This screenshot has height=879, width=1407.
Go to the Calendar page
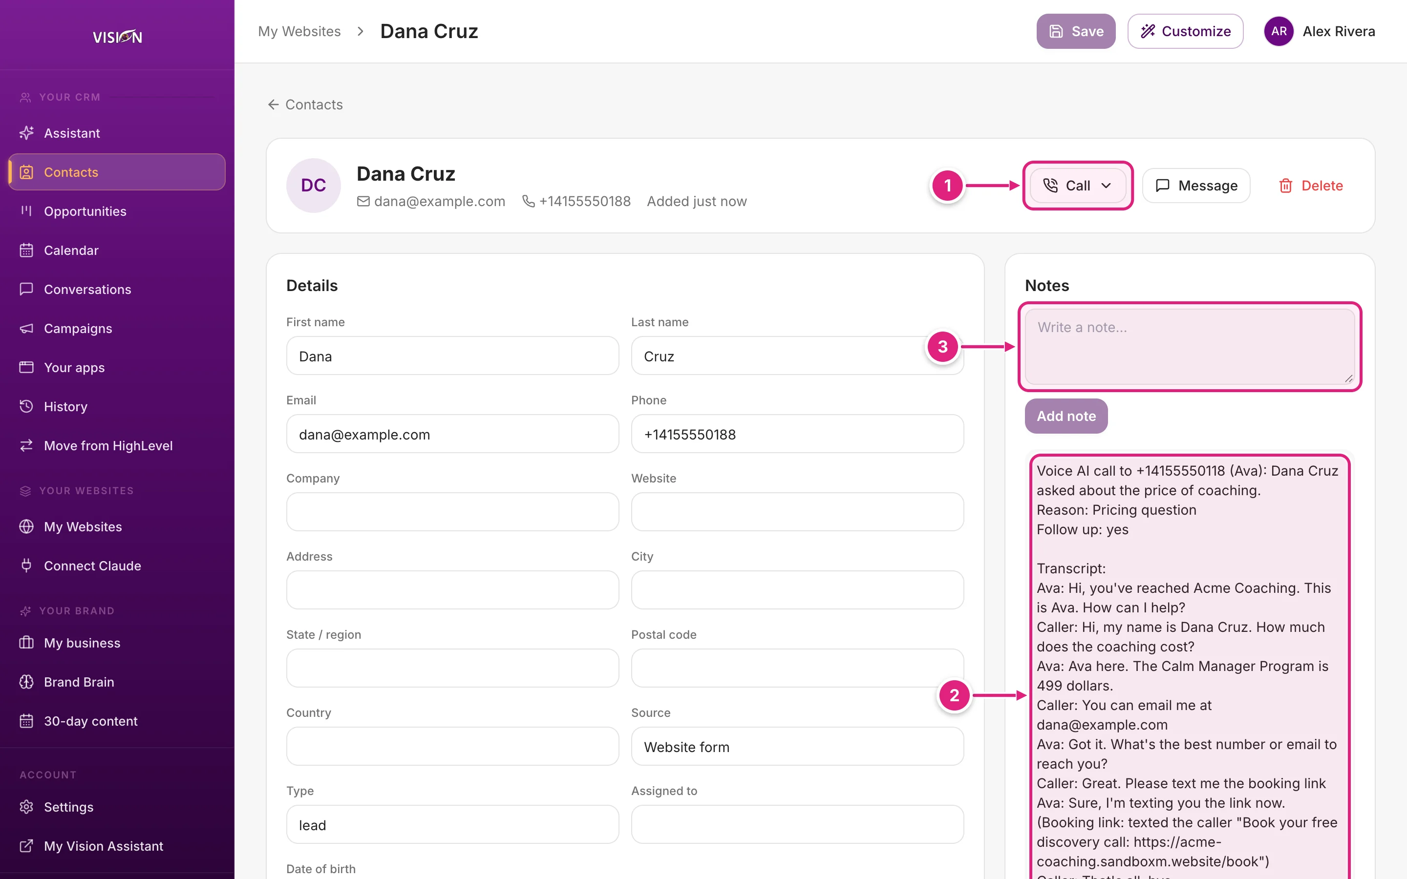pyautogui.click(x=117, y=250)
